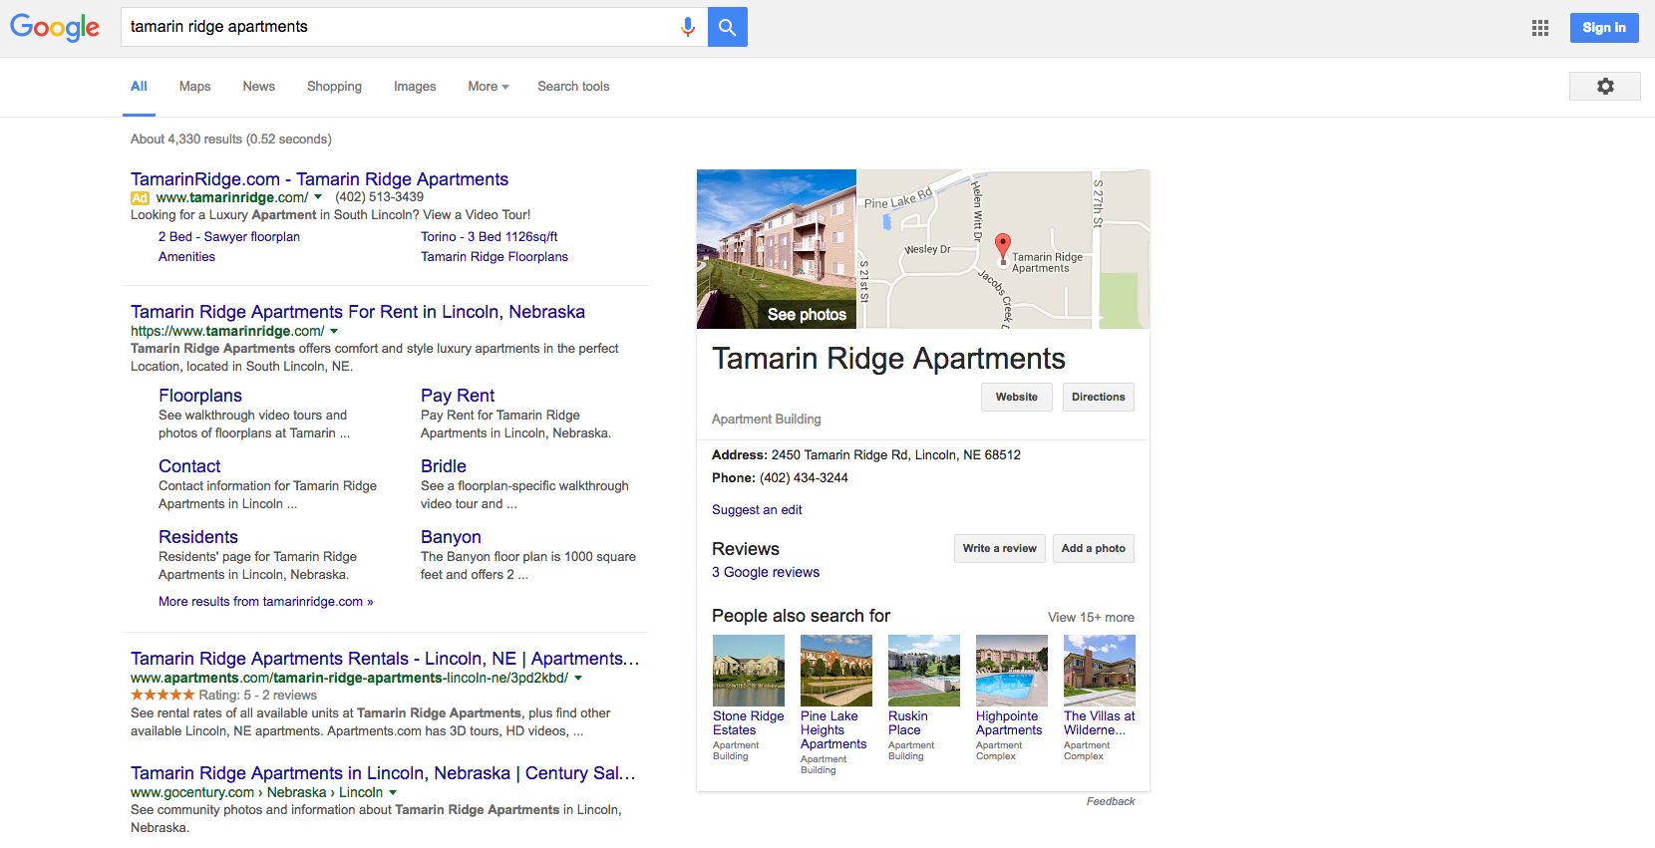Screen dimensions: 1655x848
Task: Open Ruskin Place thumbnail image
Action: (x=924, y=671)
